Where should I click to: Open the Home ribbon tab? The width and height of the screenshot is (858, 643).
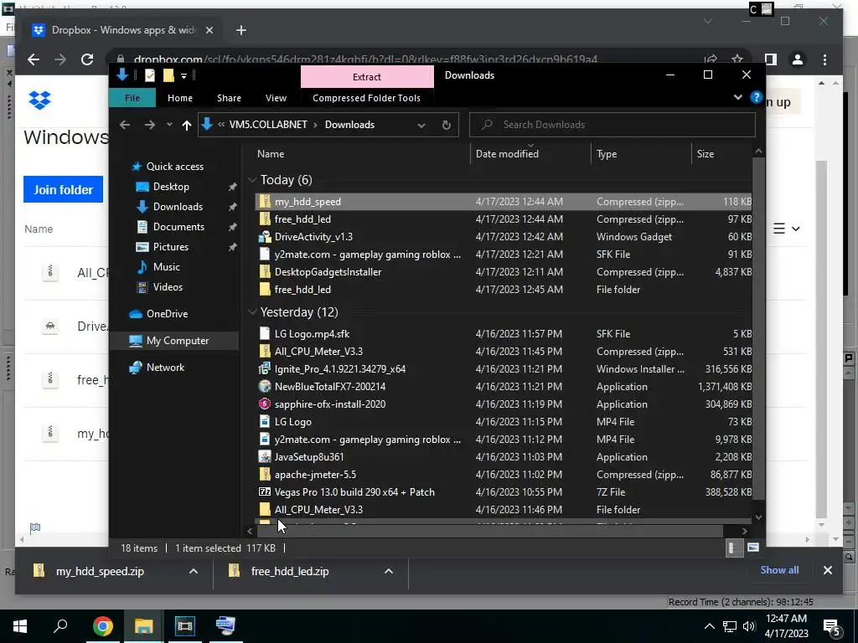click(x=180, y=98)
